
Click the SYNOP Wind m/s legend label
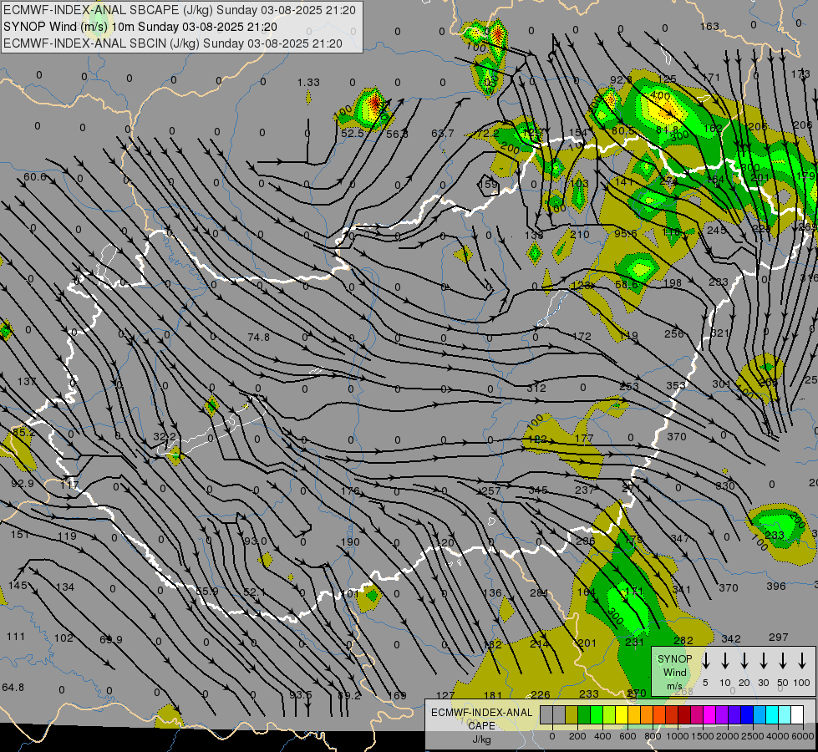(x=674, y=672)
